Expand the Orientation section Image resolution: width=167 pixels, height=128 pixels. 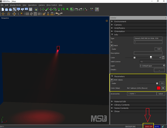(112, 31)
